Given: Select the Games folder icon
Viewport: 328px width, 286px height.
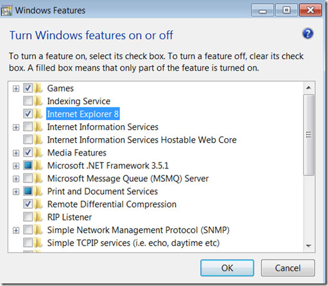Looking at the screenshot, I should pyautogui.click(x=39, y=88).
